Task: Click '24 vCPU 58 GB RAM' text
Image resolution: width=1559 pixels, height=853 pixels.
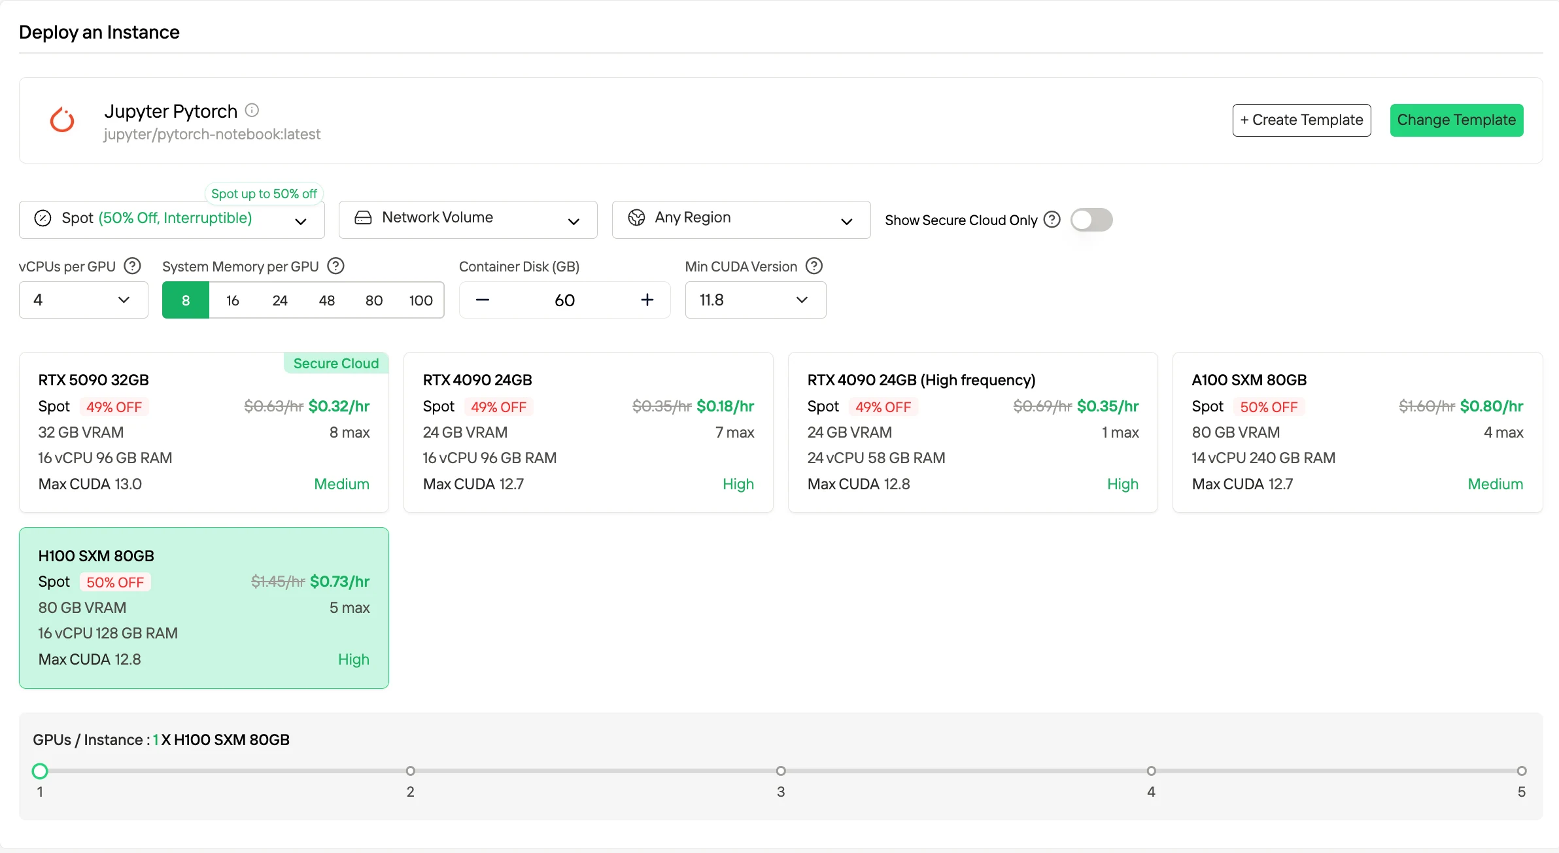Action: pyautogui.click(x=876, y=458)
